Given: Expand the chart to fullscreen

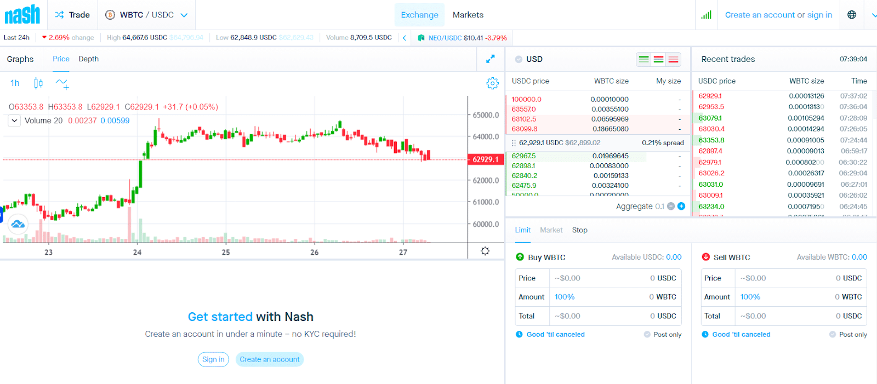Looking at the screenshot, I should tap(491, 59).
